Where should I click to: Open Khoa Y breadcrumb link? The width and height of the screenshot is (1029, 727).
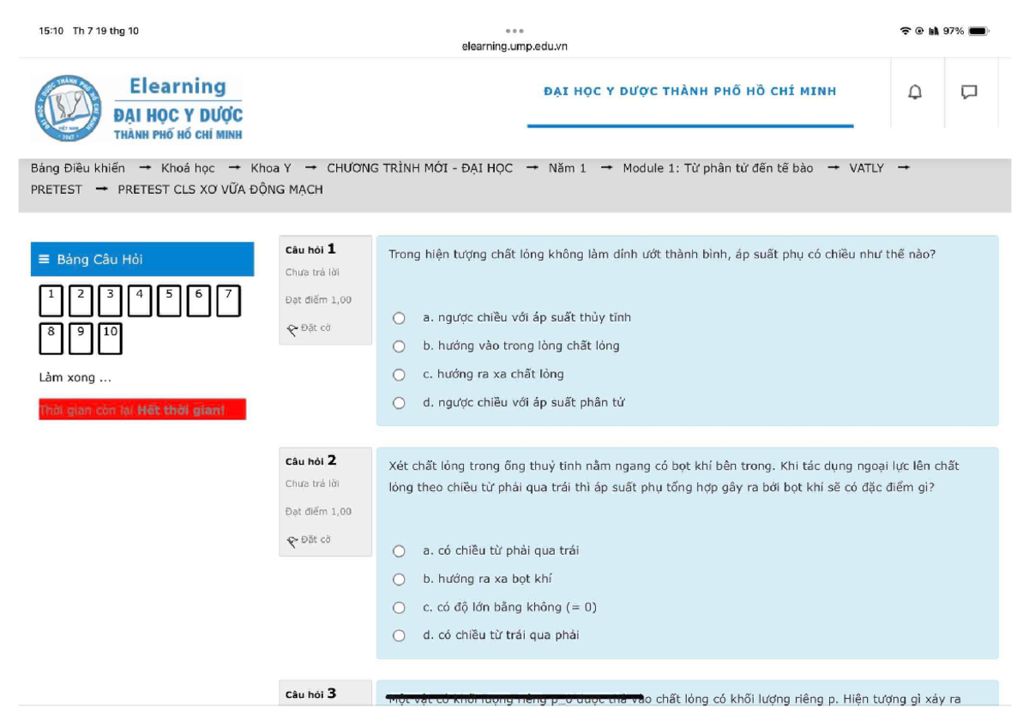[x=271, y=168]
